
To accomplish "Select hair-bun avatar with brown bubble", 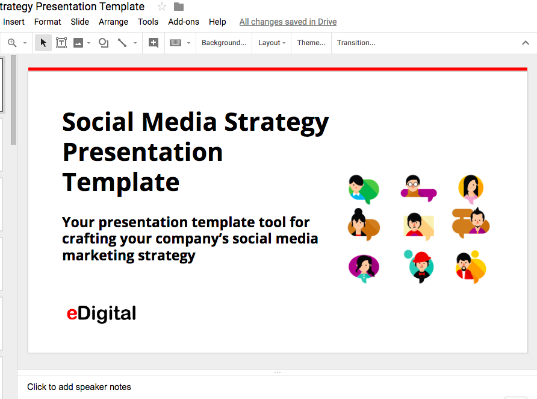I will 364,225.
